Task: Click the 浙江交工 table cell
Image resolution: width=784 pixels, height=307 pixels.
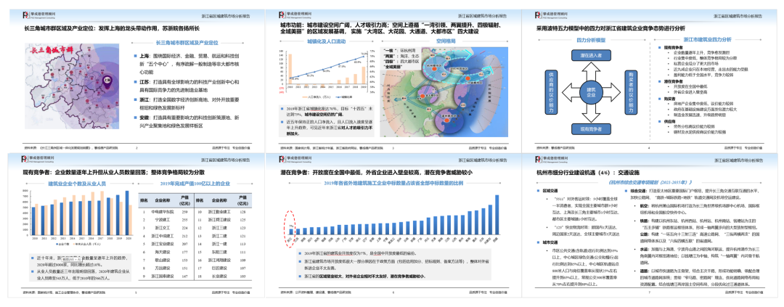Action: pyautogui.click(x=163, y=227)
